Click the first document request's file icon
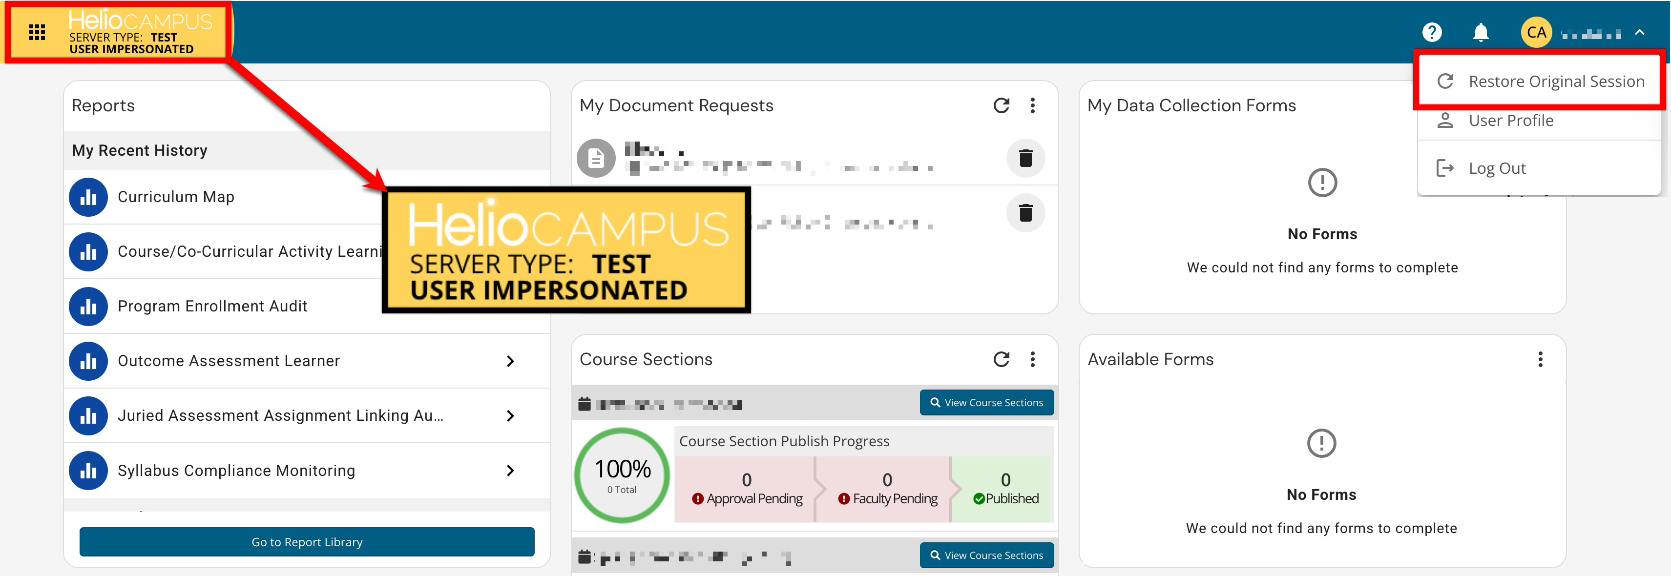Viewport: 1671px width, 576px height. pyautogui.click(x=596, y=158)
